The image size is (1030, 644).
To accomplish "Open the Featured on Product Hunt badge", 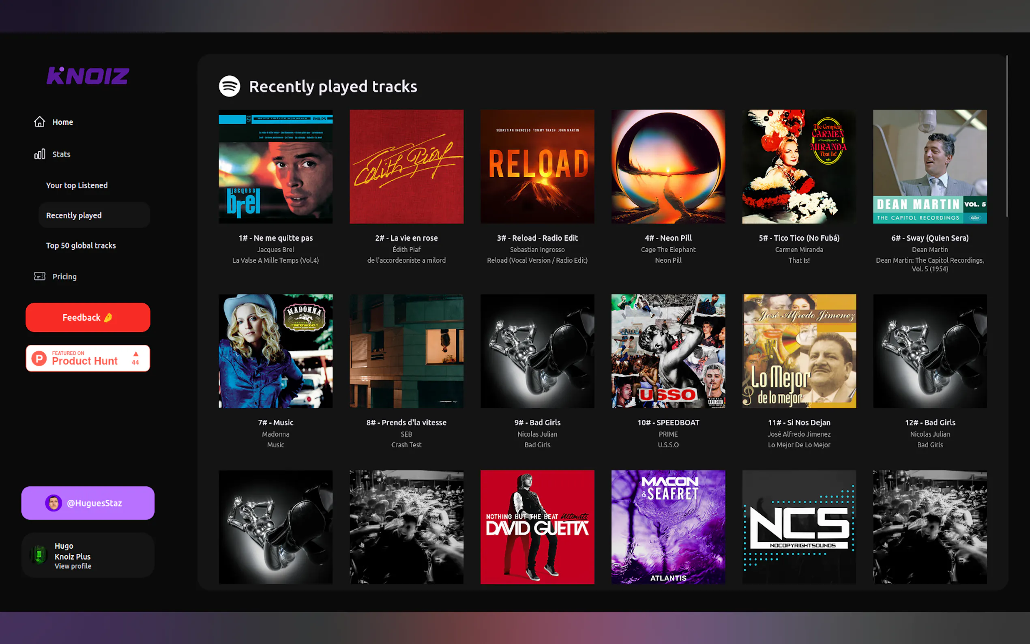I will (88, 358).
